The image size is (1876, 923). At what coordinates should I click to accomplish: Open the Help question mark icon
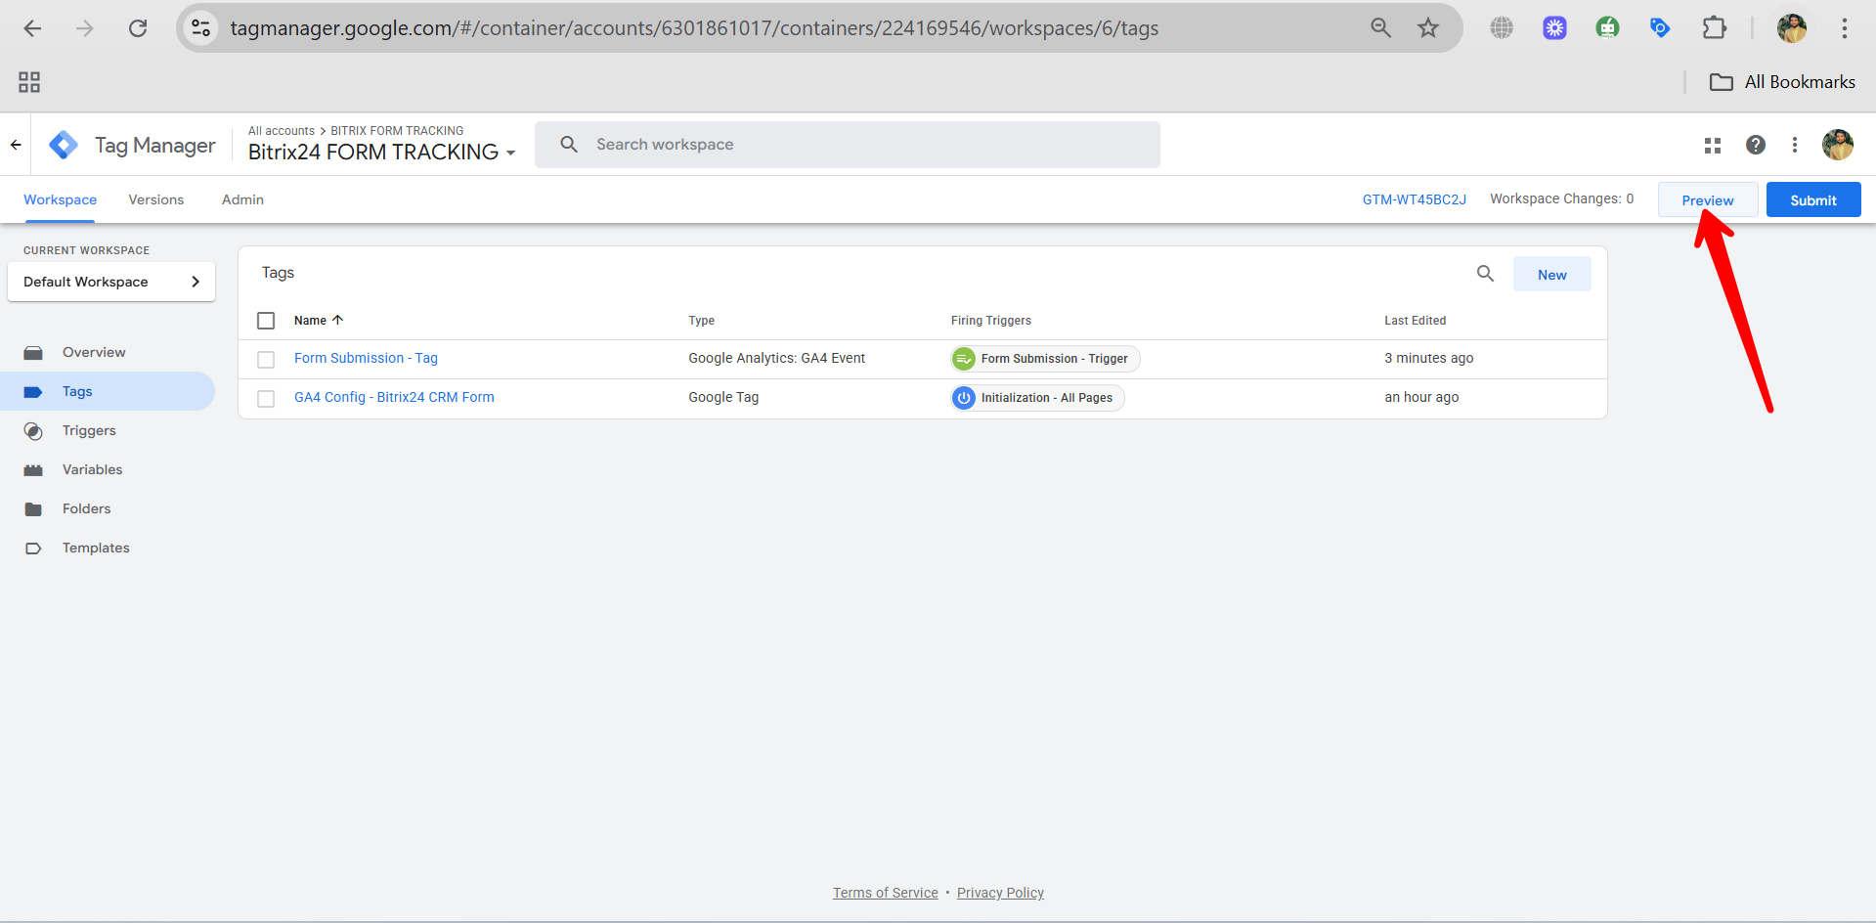click(1756, 145)
